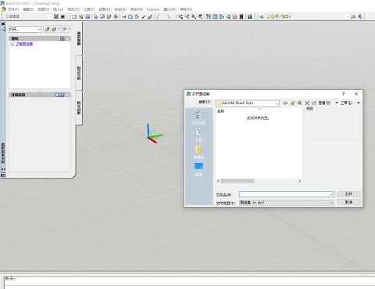This screenshot has width=375, height=289.
Task: Expand the layer control dropdown in the toolbar
Action: pyautogui.click(x=347, y=16)
